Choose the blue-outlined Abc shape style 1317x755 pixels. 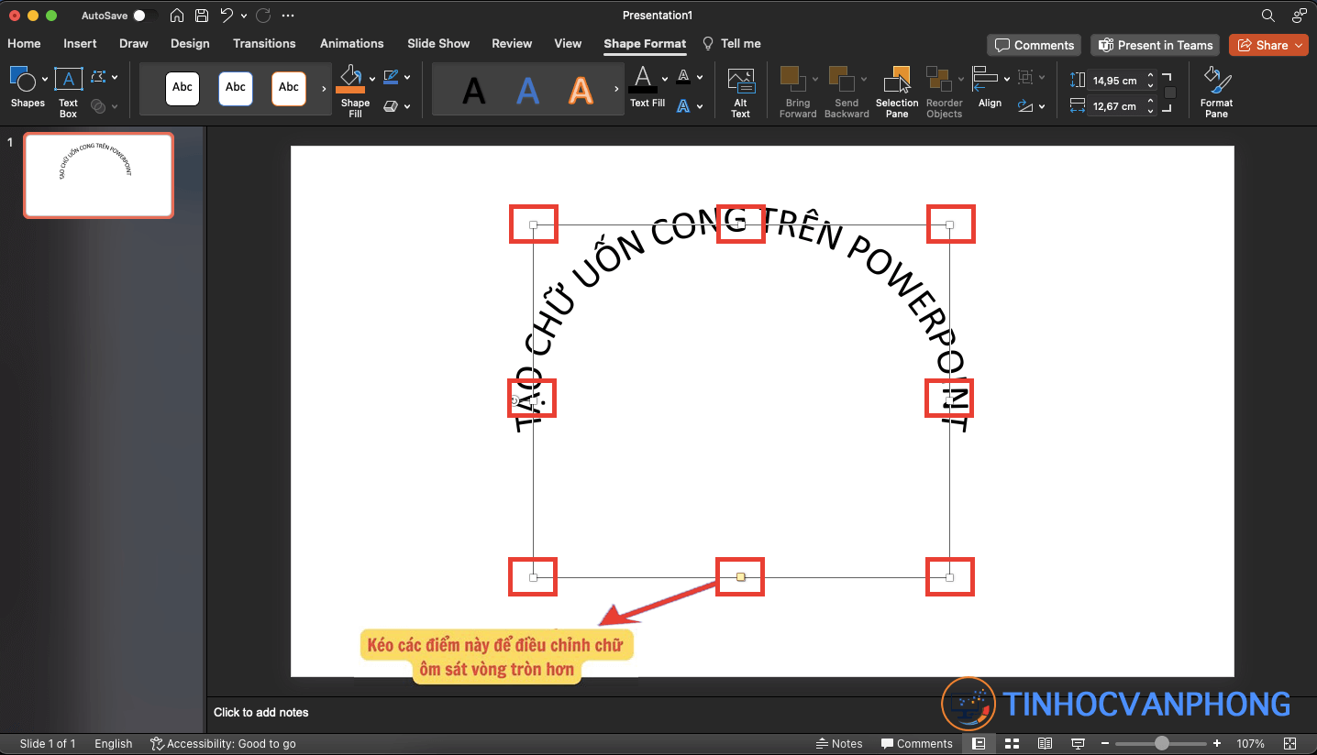(x=236, y=88)
